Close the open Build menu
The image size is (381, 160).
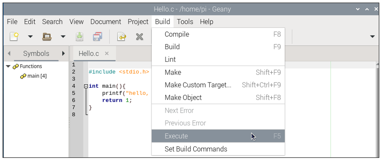click(163, 22)
